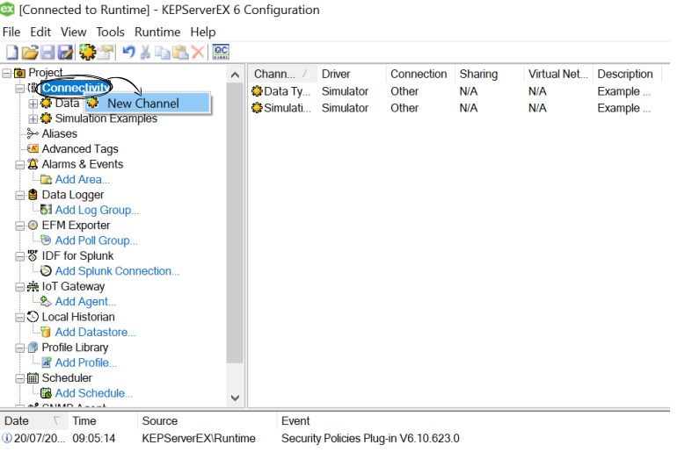This screenshot has width=692, height=452.
Task: Click the Add Log Group link
Action: click(x=97, y=210)
